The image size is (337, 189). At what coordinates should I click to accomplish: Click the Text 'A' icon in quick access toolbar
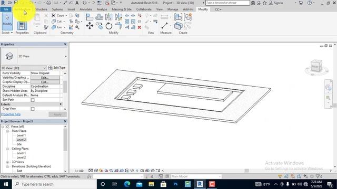(x=77, y=3)
